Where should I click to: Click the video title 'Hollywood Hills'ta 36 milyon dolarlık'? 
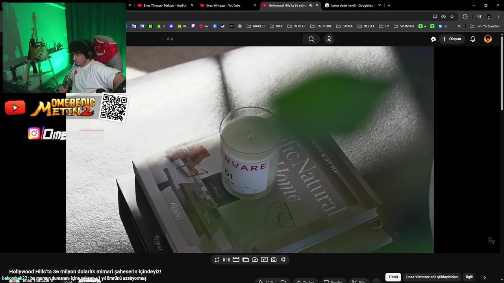(85, 272)
